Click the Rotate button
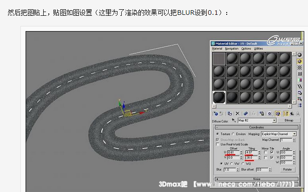Screen dimensions: 308x192 288,169
